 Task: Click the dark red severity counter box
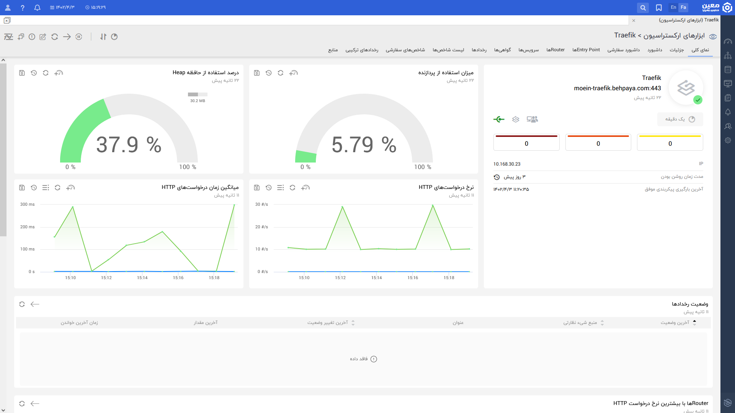pyautogui.click(x=526, y=142)
